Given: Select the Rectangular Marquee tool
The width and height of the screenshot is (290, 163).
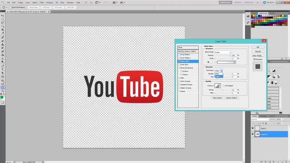Looking at the screenshot, I should [x=3, y=19].
